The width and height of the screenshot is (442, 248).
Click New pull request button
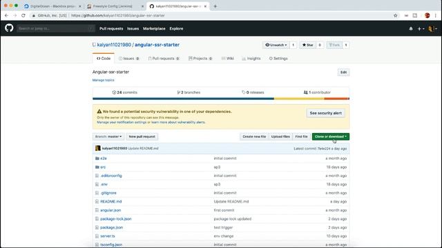pos(142,136)
